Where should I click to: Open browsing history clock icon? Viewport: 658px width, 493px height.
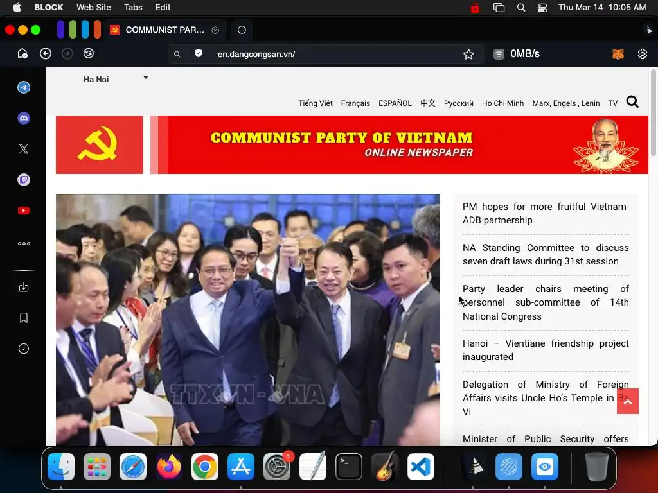(24, 349)
